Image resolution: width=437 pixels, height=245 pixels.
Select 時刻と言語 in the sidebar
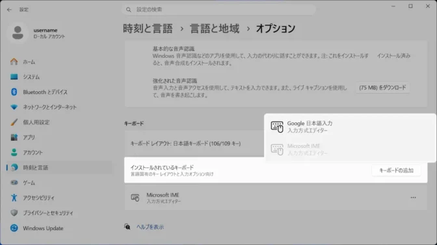point(59,167)
